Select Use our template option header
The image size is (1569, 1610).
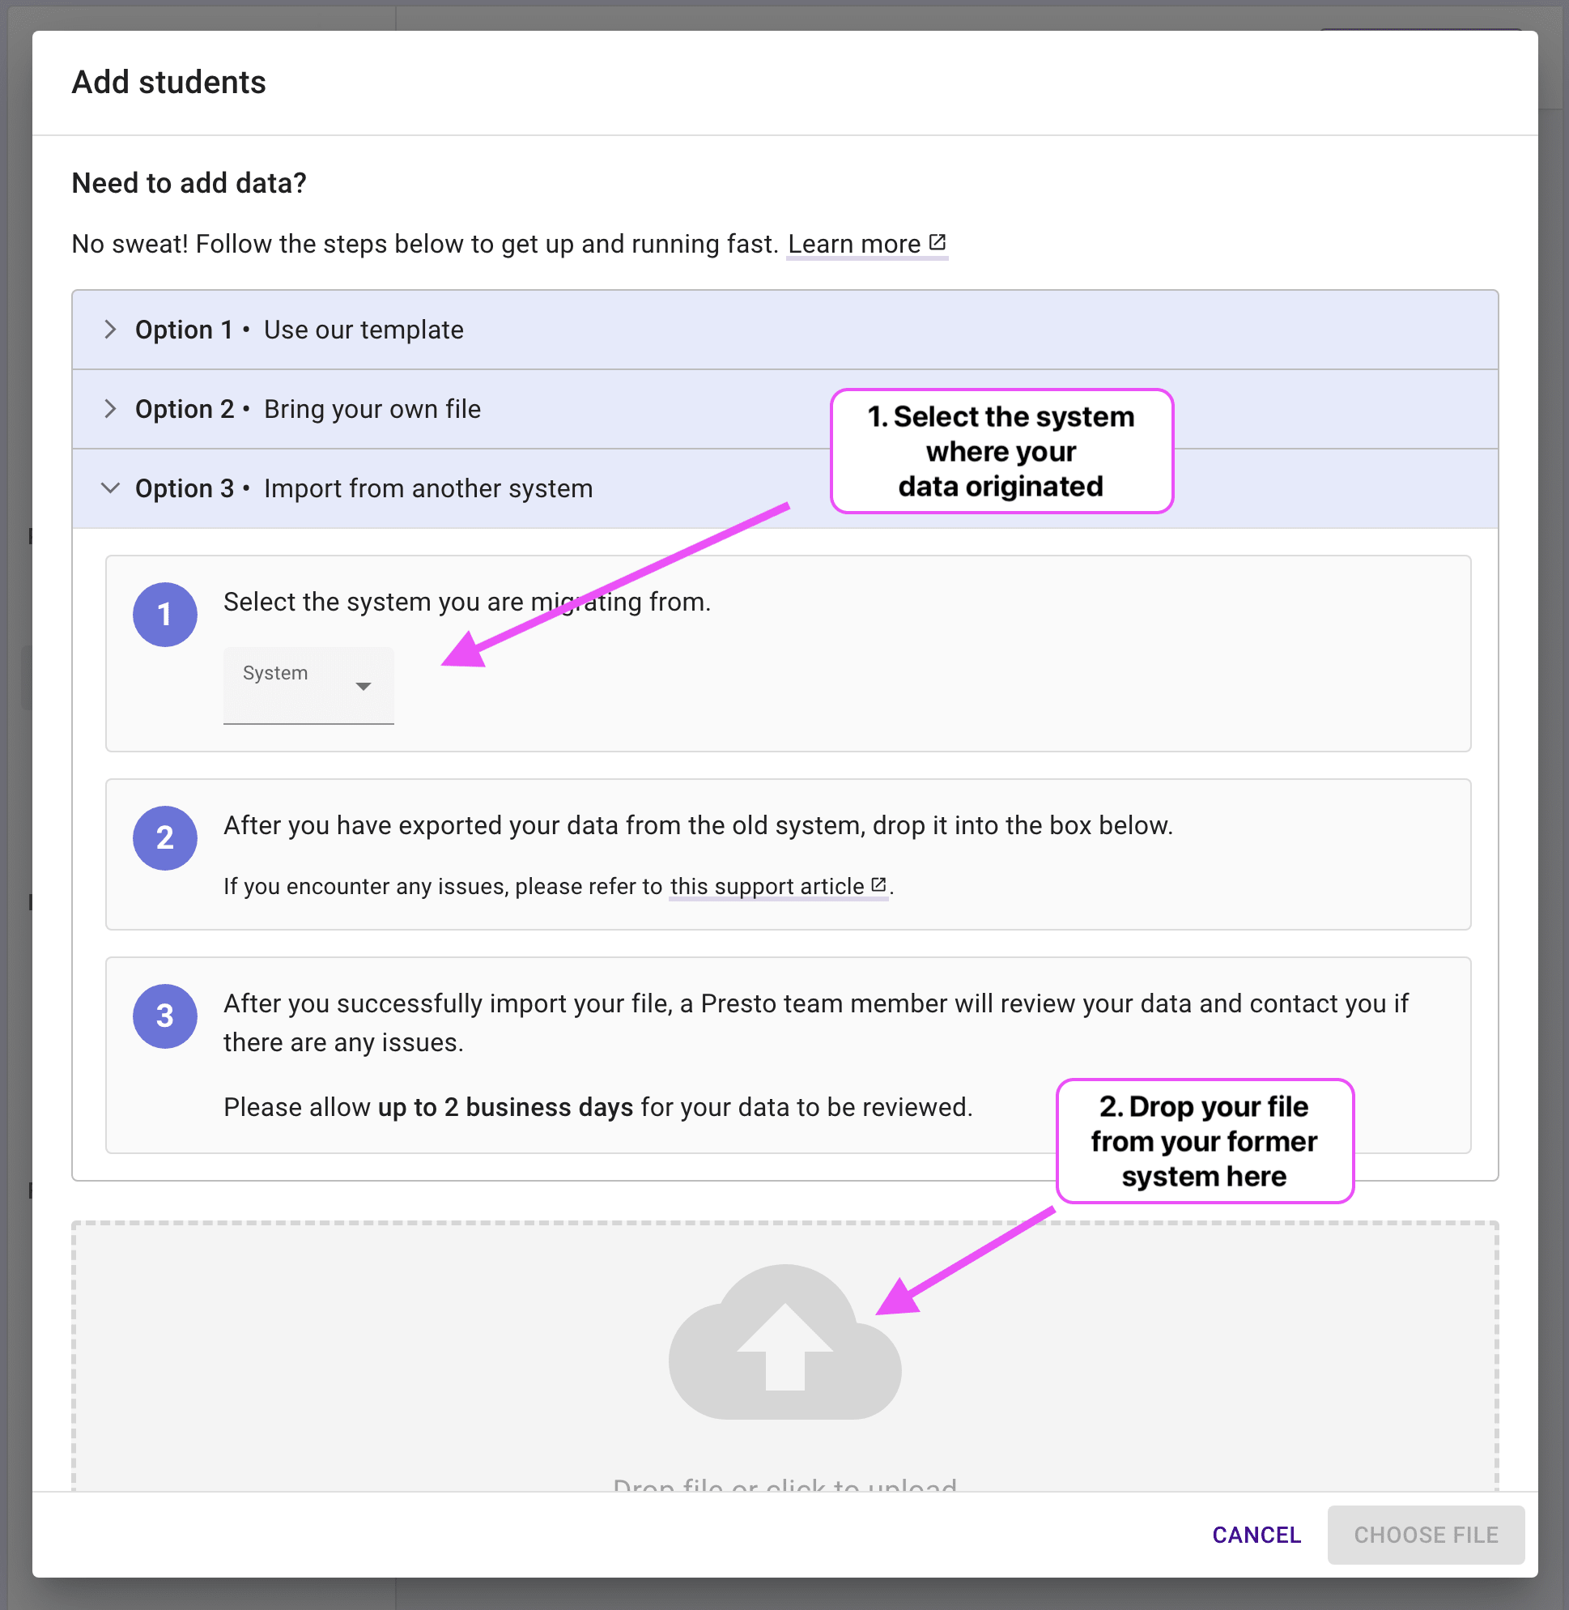point(364,330)
